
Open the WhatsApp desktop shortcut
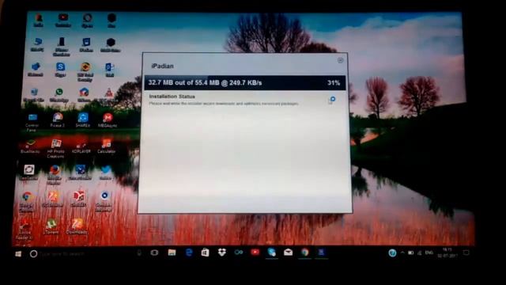[x=59, y=95]
